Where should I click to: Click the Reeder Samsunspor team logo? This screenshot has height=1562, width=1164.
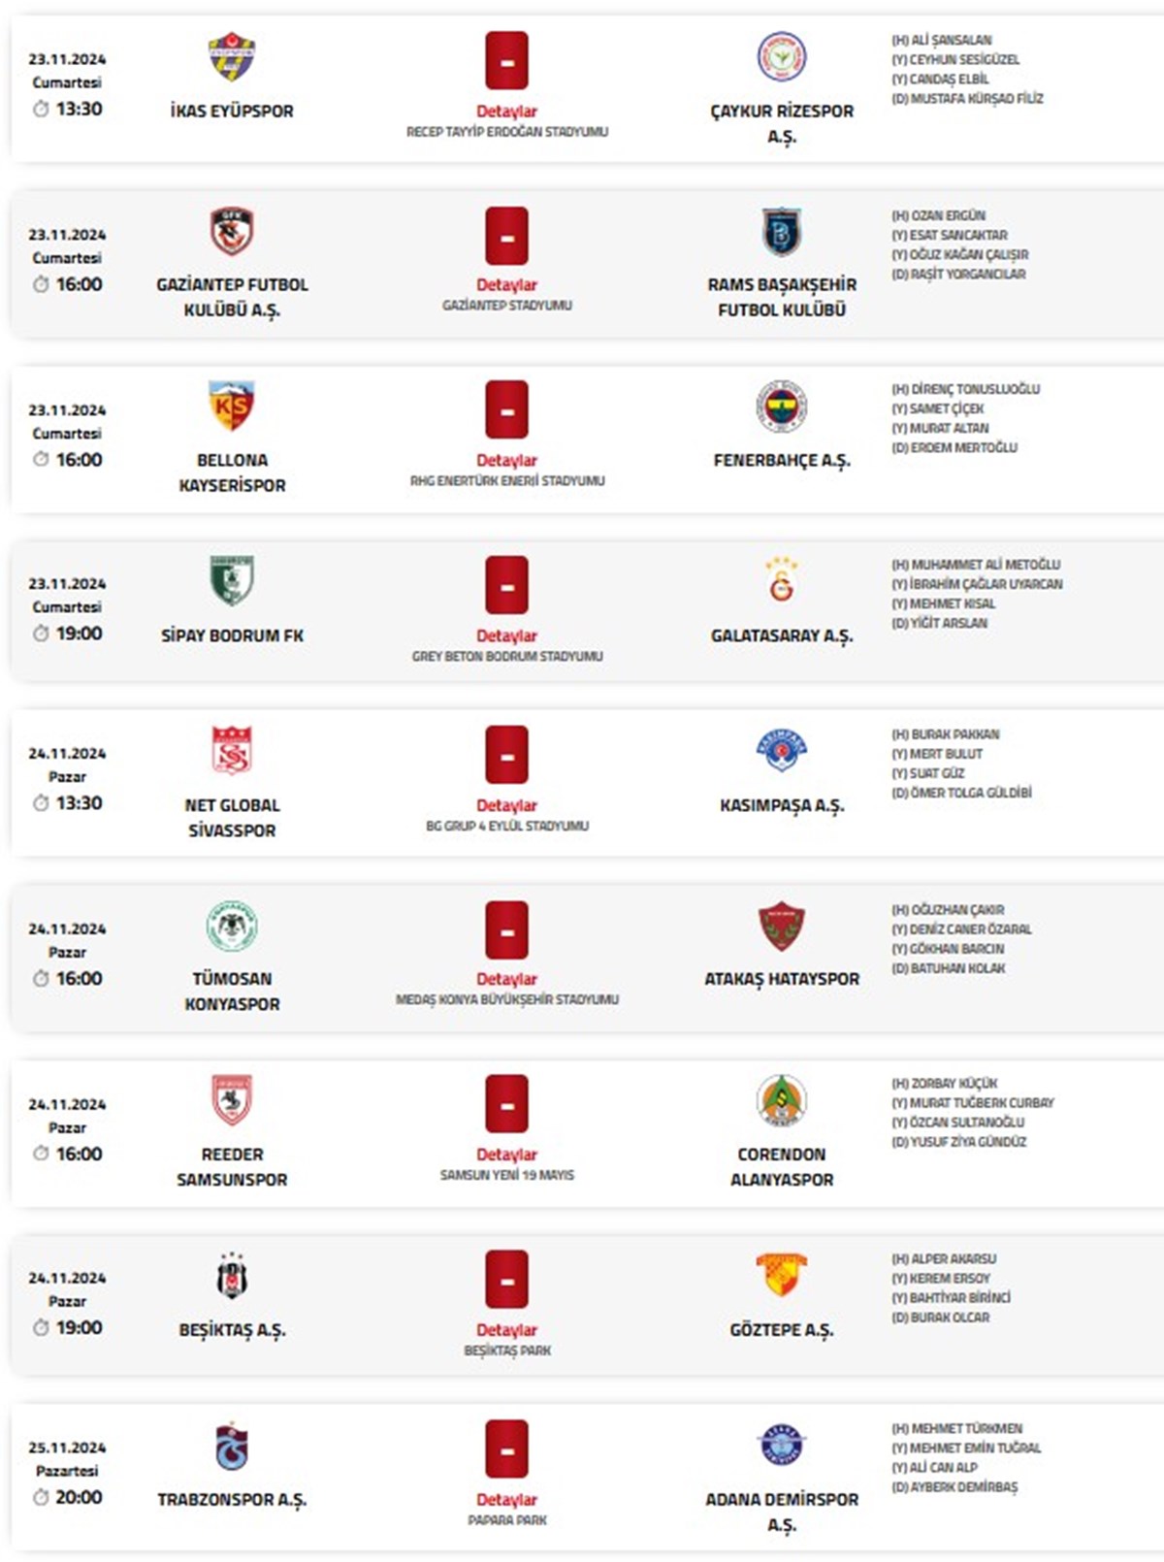click(232, 1101)
